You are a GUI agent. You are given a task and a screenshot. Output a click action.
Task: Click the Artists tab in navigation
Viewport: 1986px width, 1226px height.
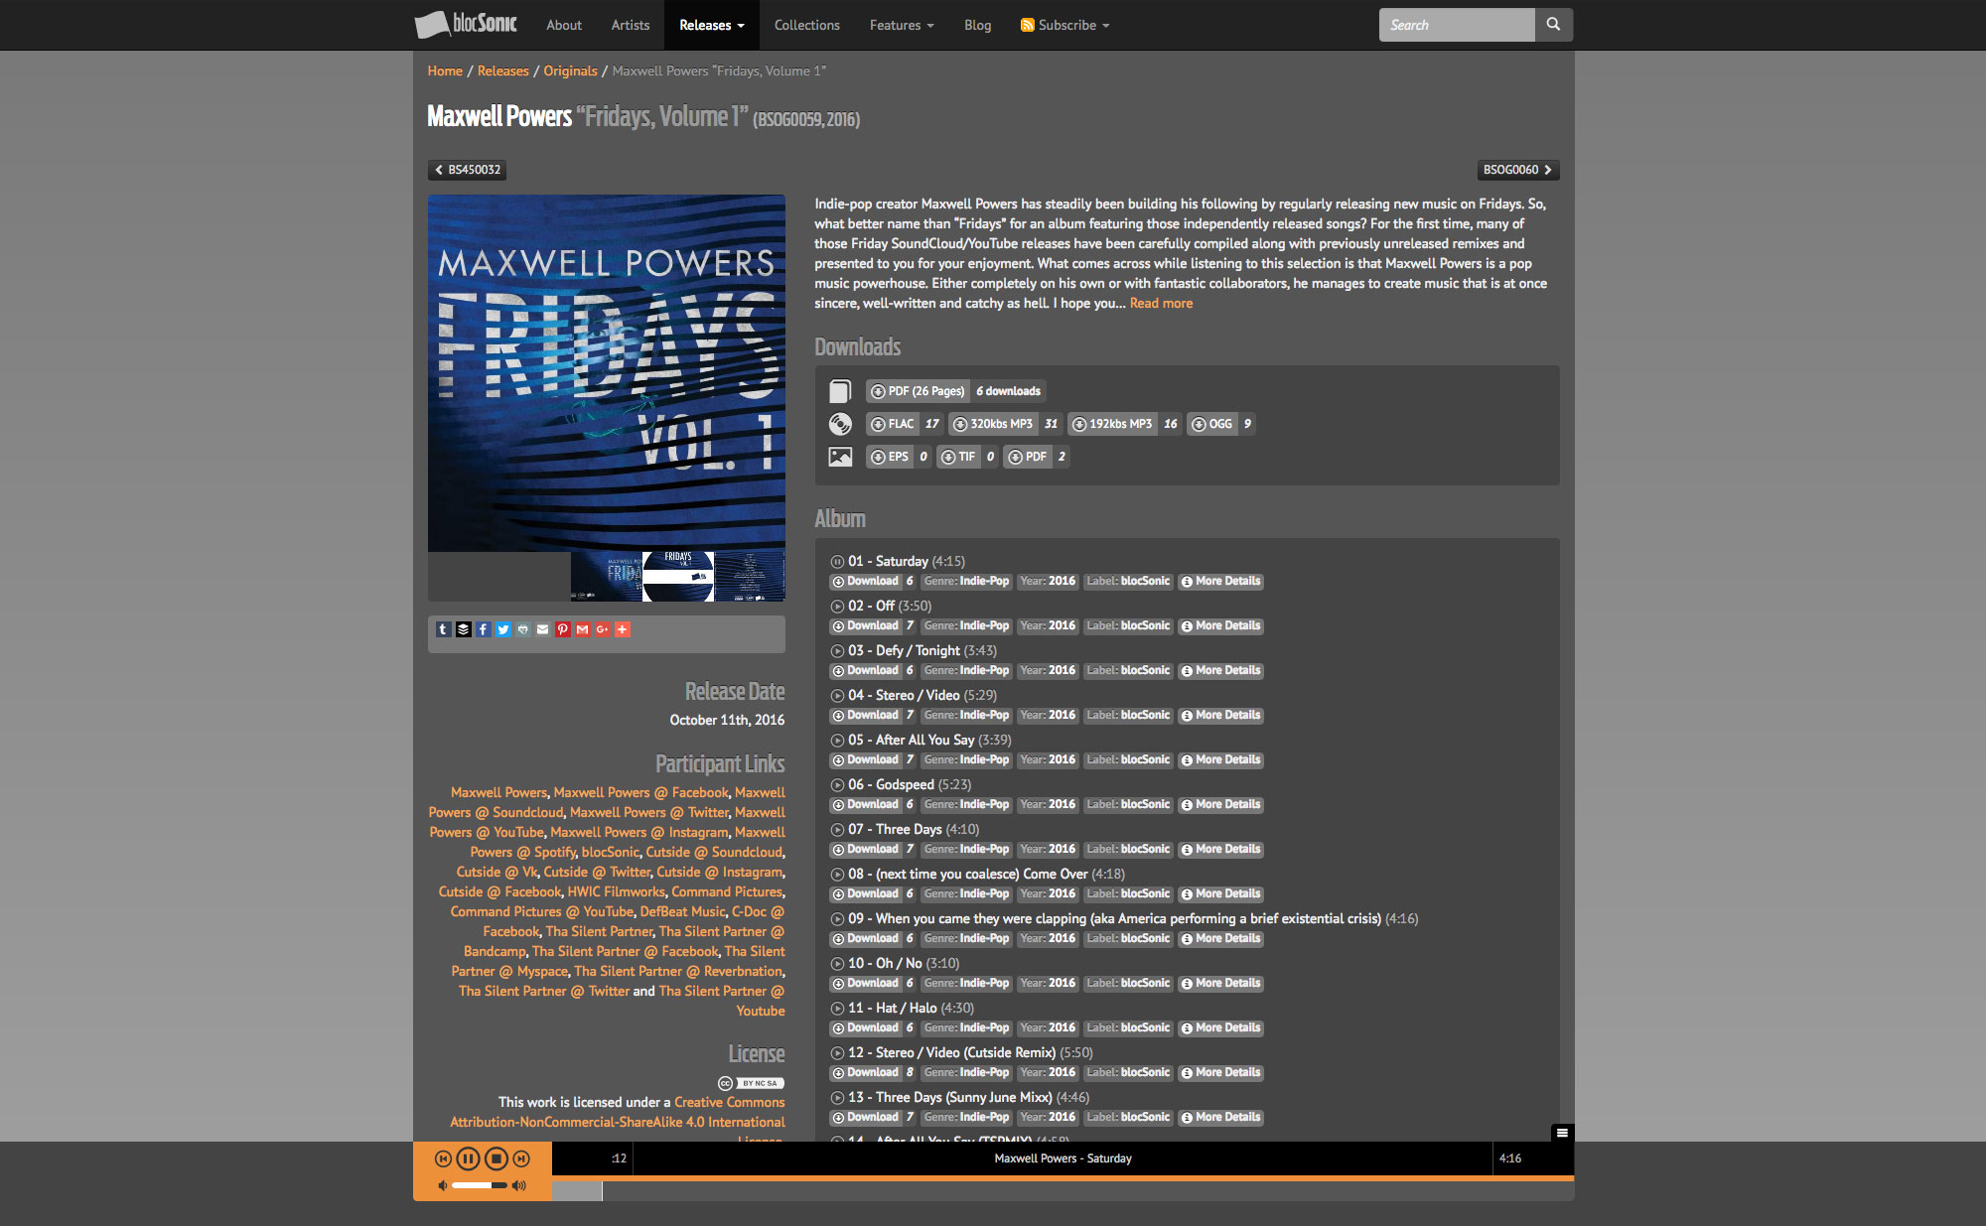(629, 24)
